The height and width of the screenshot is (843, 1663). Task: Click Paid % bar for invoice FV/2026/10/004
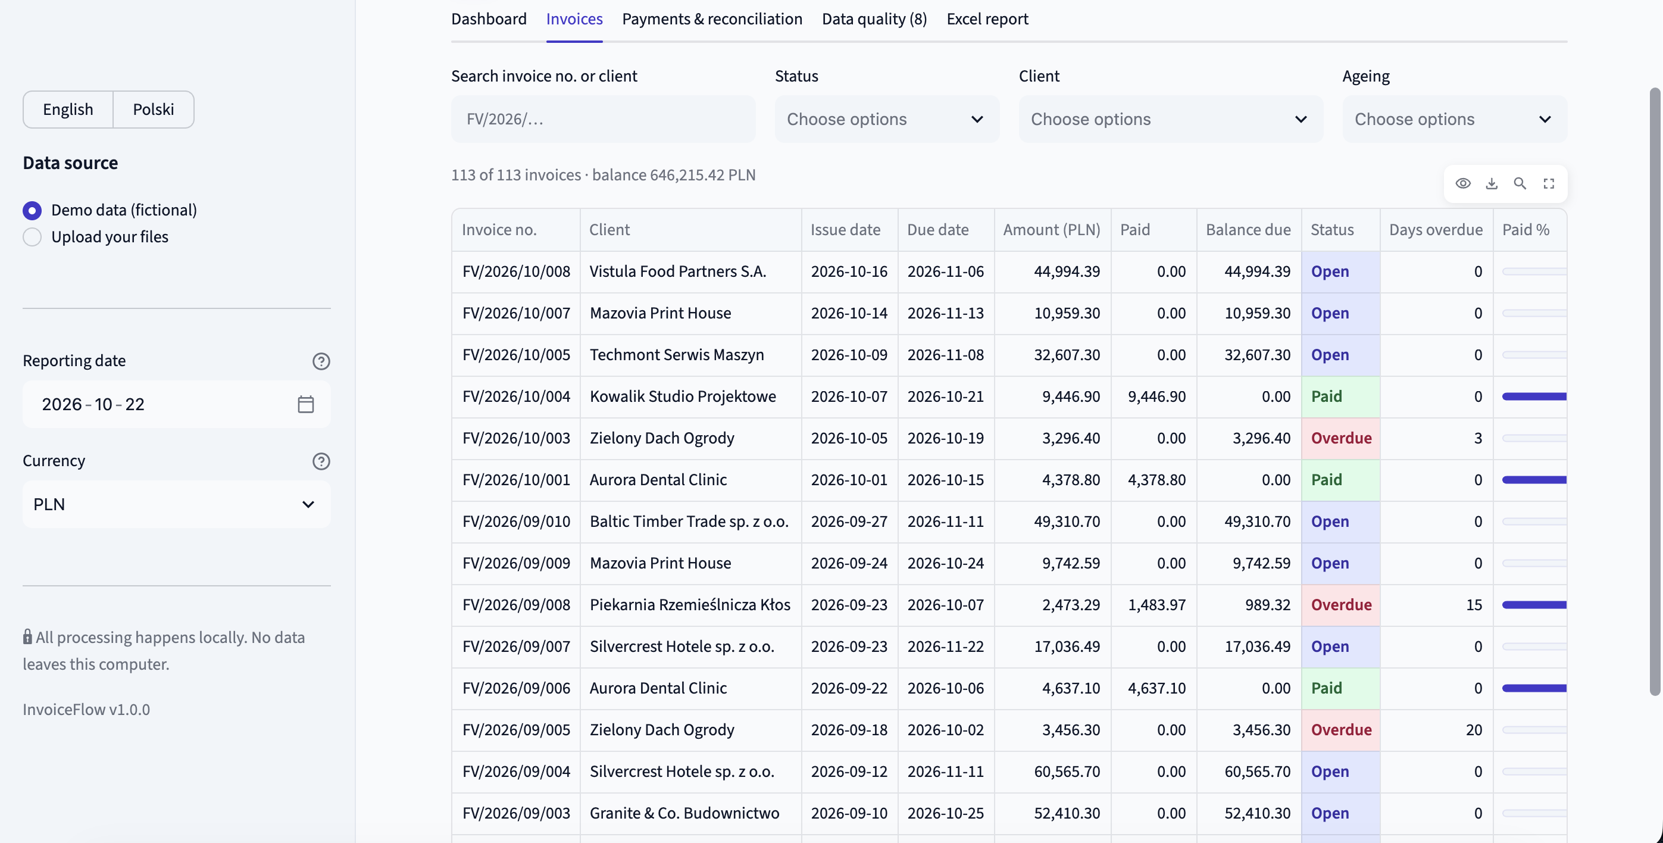[x=1534, y=396]
